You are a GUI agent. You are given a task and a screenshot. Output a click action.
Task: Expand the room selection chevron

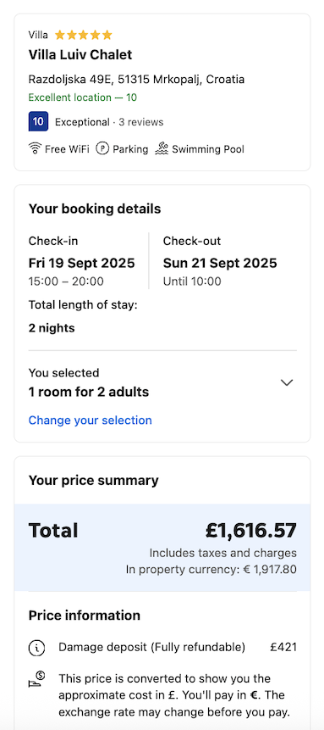[287, 382]
